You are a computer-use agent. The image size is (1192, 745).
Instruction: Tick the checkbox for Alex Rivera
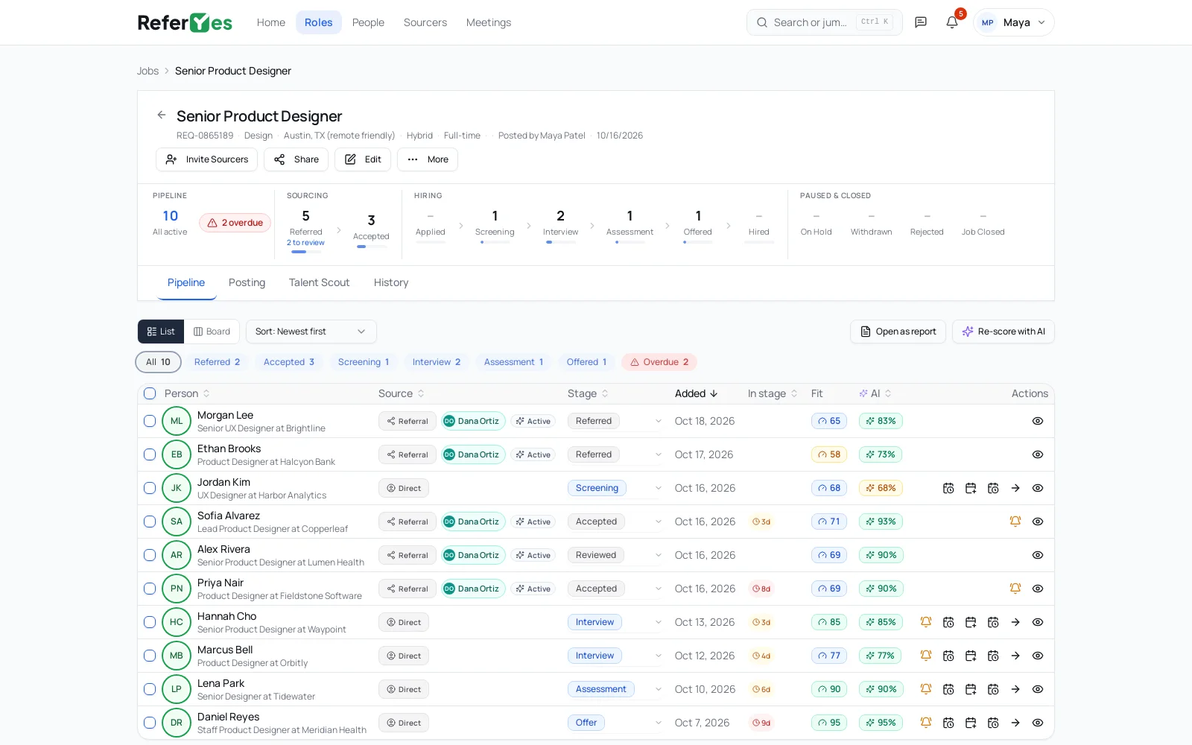click(150, 555)
